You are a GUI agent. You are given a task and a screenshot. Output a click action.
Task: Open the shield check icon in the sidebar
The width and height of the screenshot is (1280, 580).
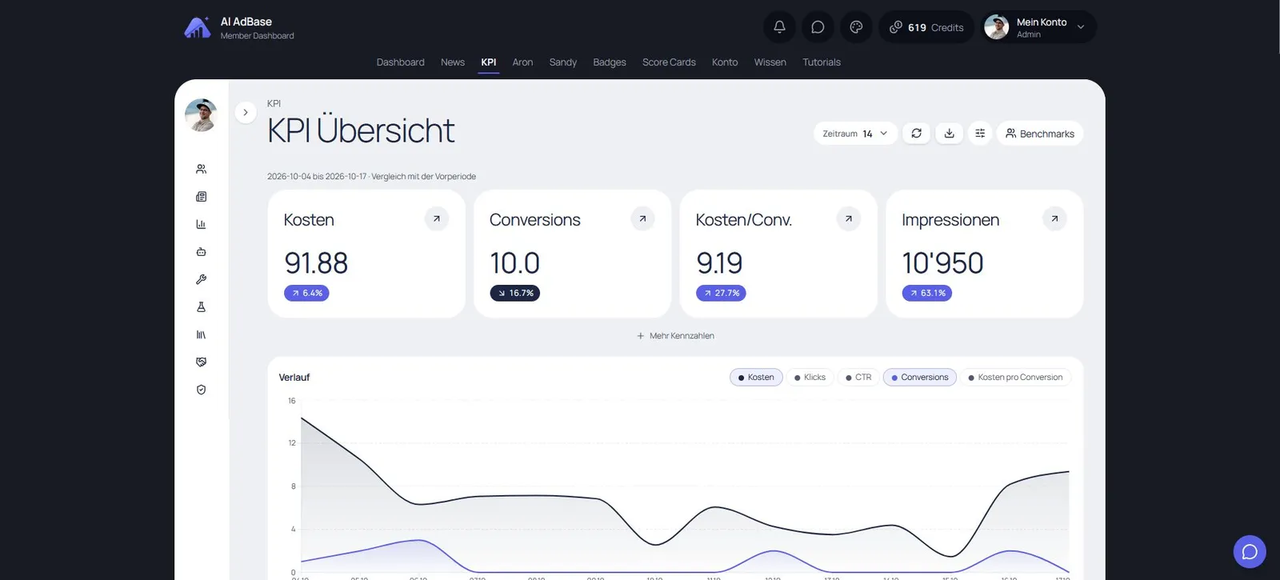click(x=201, y=390)
